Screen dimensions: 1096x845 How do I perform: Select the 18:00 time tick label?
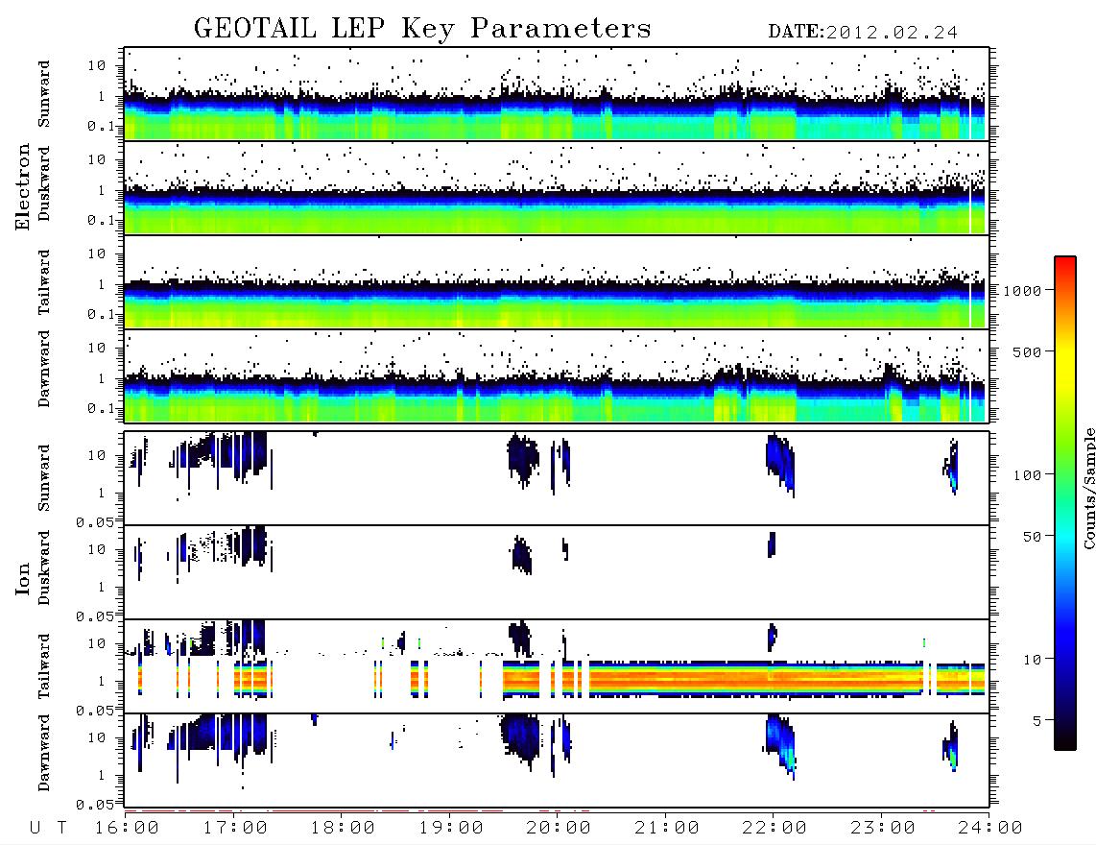pos(343,828)
